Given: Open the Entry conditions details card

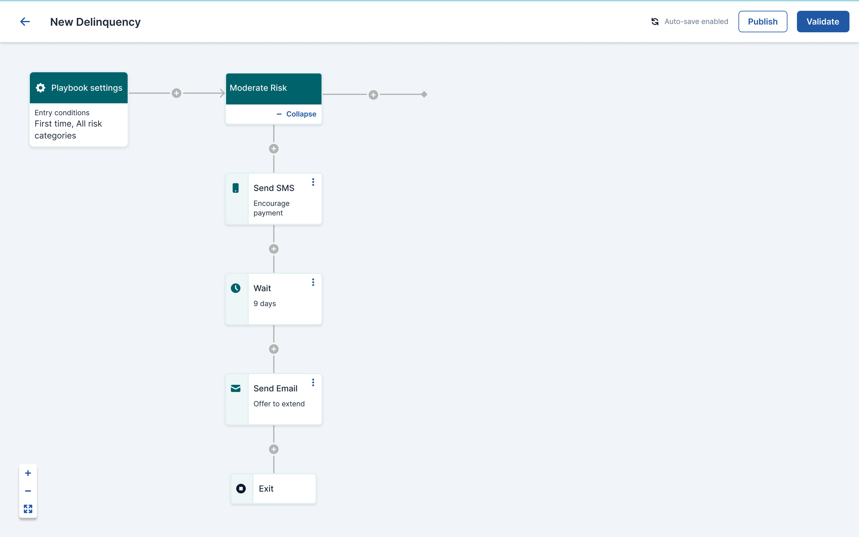Looking at the screenshot, I should [x=78, y=124].
